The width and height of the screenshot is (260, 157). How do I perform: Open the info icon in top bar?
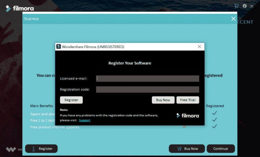[244, 6]
